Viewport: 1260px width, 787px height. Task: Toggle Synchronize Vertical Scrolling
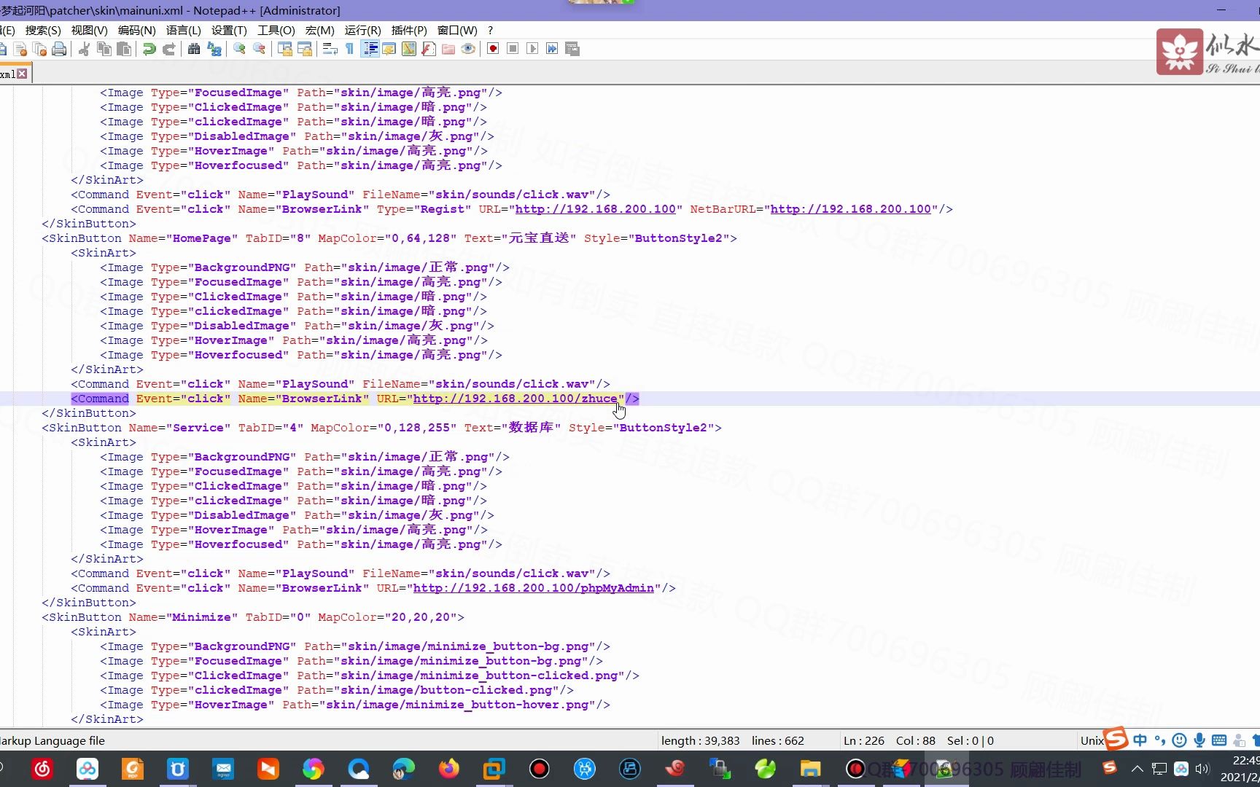click(x=285, y=49)
